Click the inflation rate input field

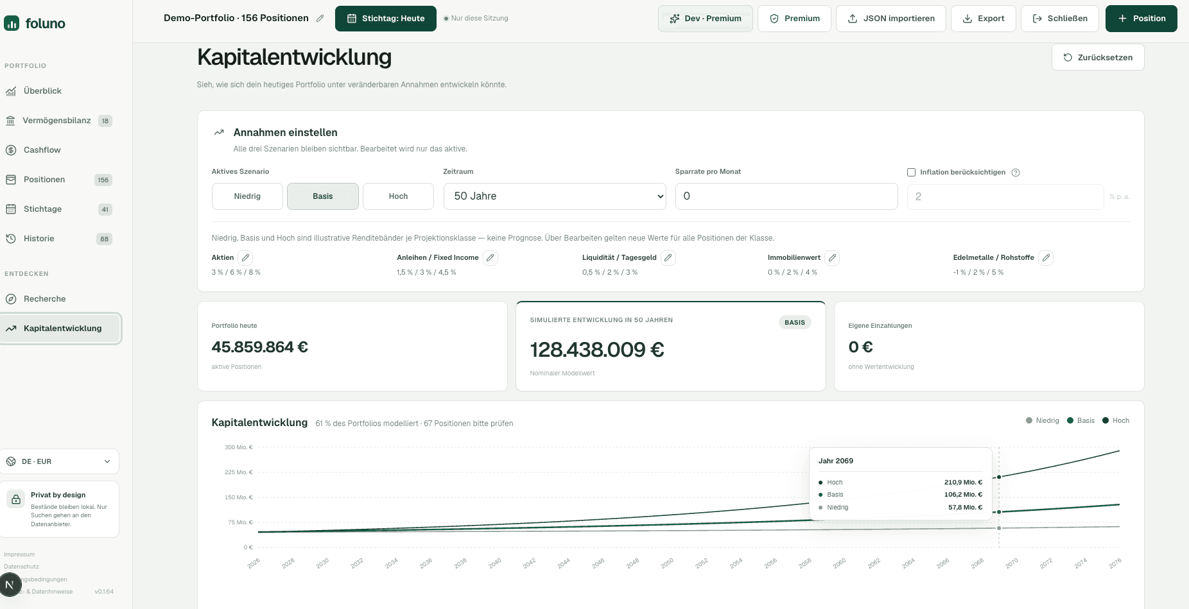[1005, 197]
